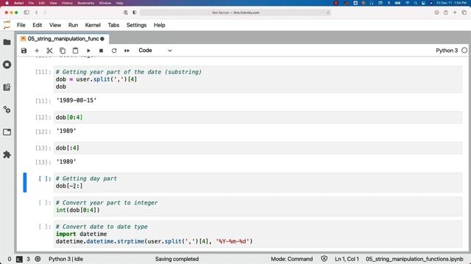This screenshot has width=471, height=264.
Task: Click the '1989-08-15' output text
Action: pyautogui.click(x=77, y=100)
